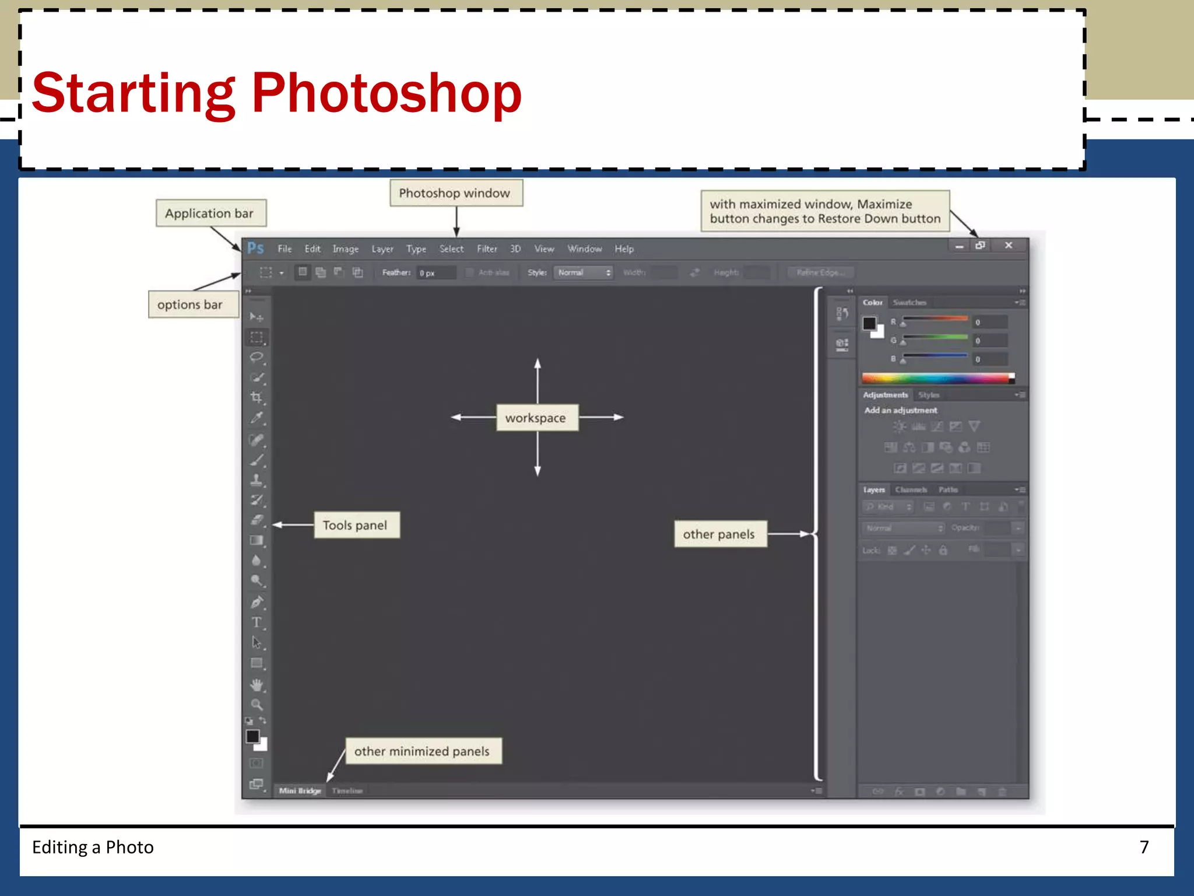Click the Photo Filter adjustment icon
The width and height of the screenshot is (1194, 896).
(x=946, y=447)
